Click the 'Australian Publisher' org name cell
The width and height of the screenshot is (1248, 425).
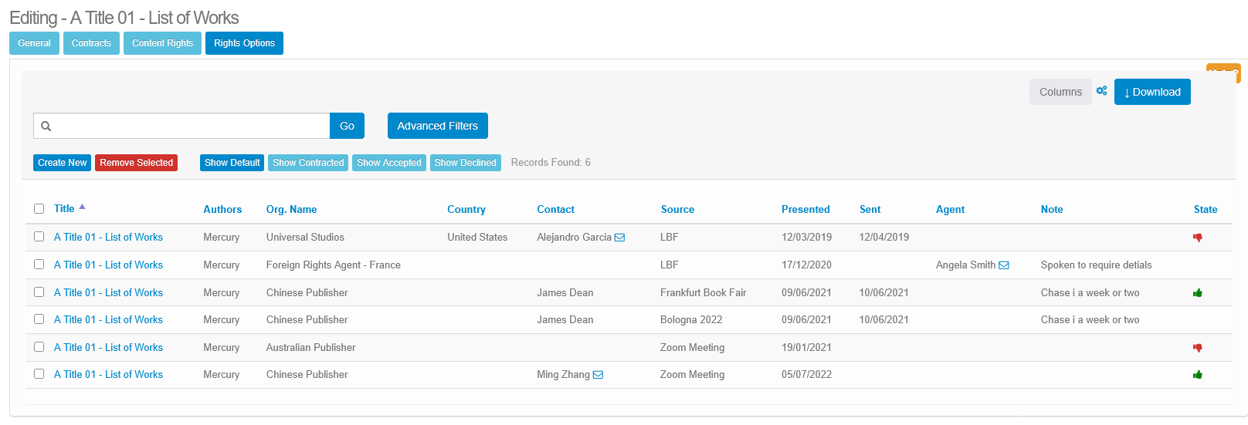311,347
